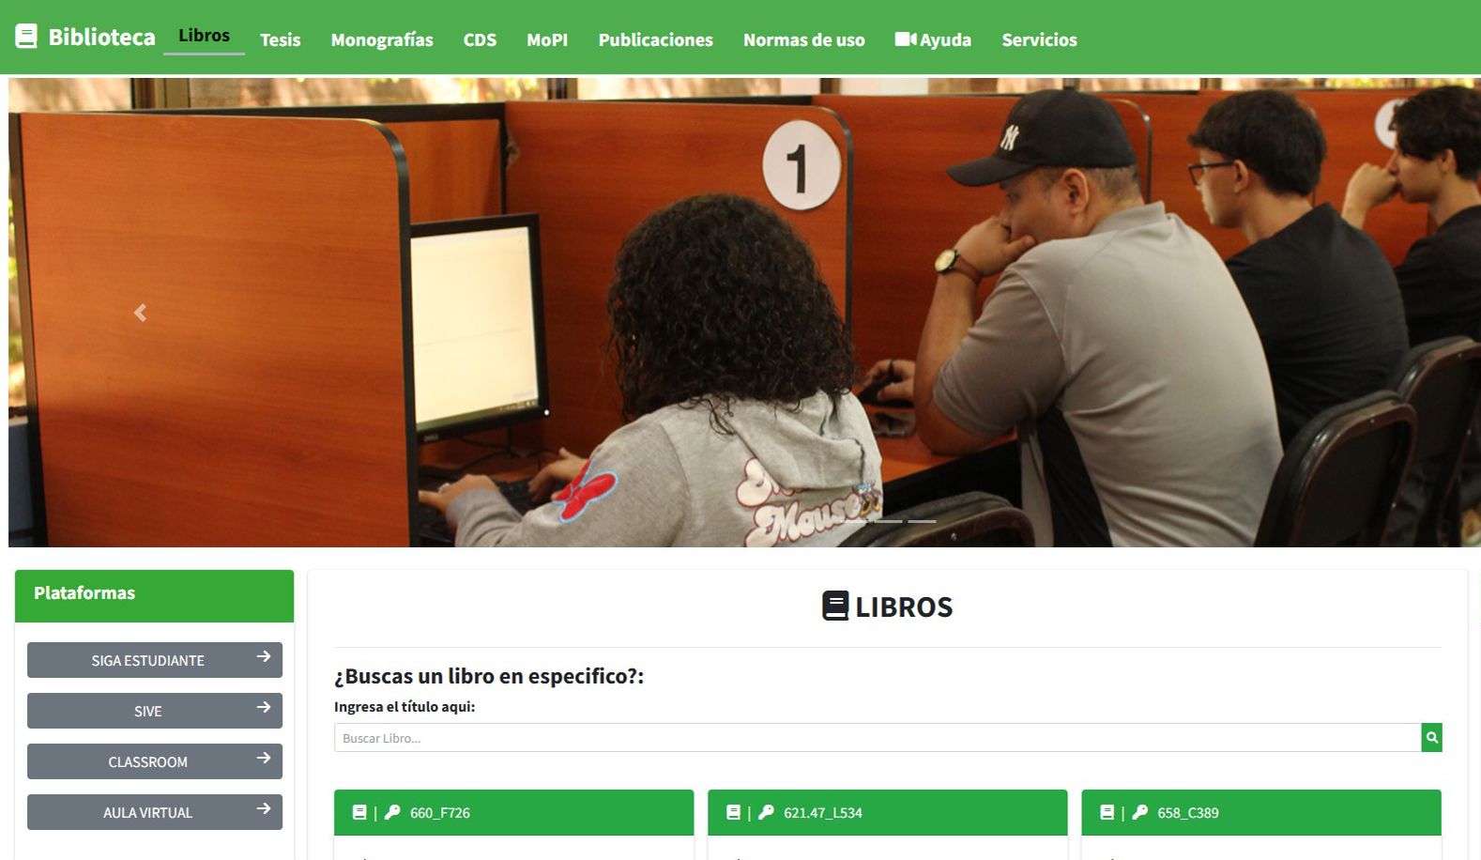Screen dimensions: 1481x860
Task: Click arrow icon on AULA VIRTUAL
Action: (264, 809)
